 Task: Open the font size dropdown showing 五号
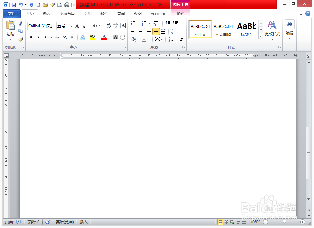click(x=71, y=26)
